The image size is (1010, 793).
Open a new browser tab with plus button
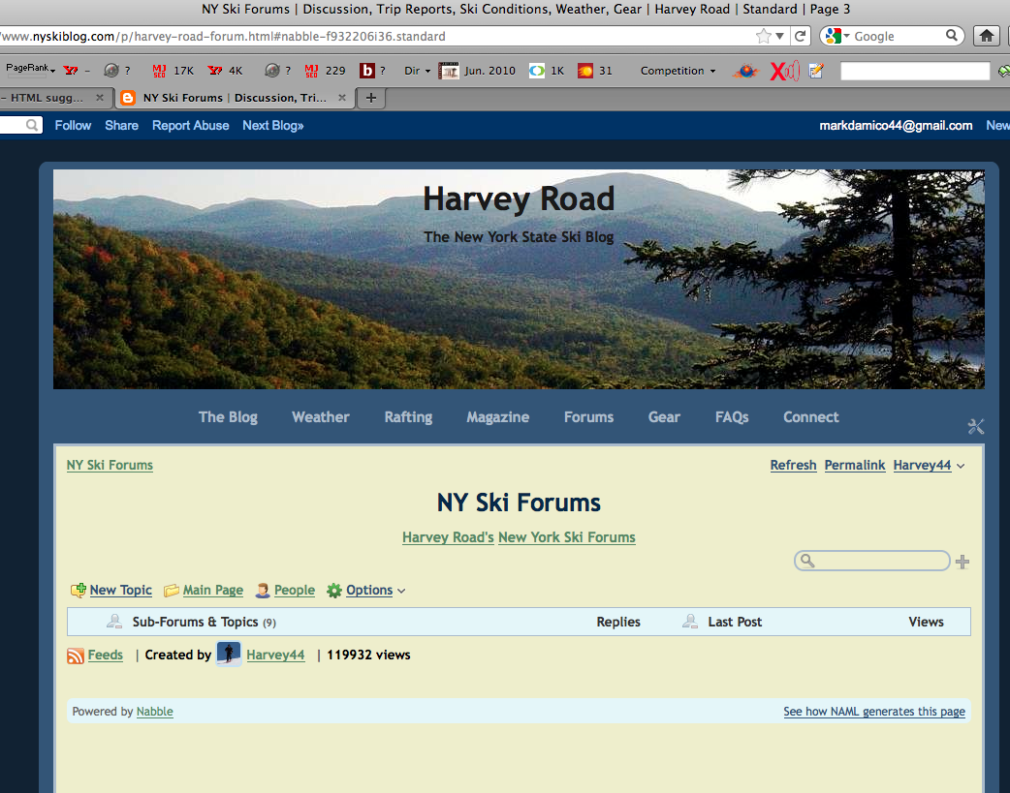370,98
